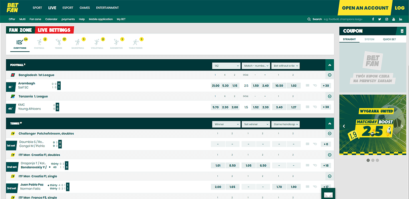Screen dimensions: 409x199
Task: Click the Instagram icon in header
Action: pos(387,19)
